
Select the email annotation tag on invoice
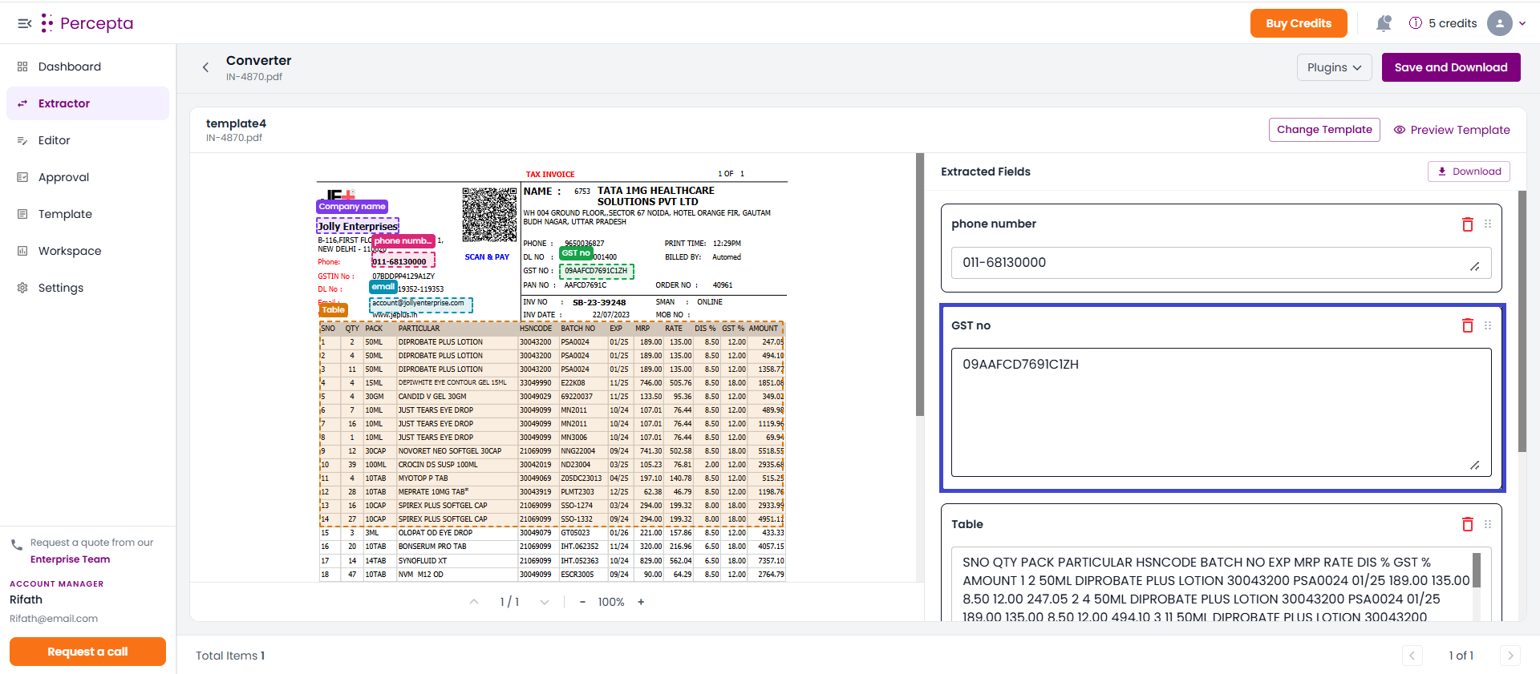(383, 287)
